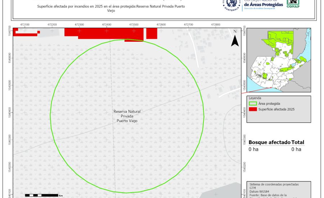This screenshot has height=198, width=324.
Task: Click the Total column heading
Action: 298,142
